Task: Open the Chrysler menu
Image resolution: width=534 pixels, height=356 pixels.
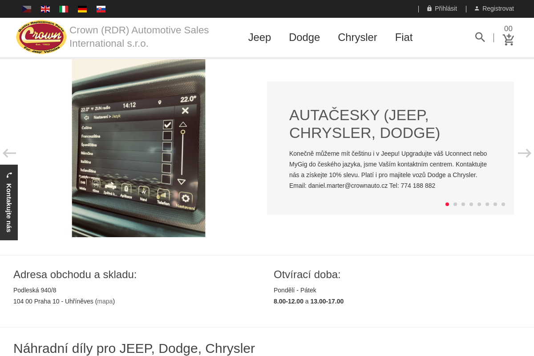Action: coord(357,37)
